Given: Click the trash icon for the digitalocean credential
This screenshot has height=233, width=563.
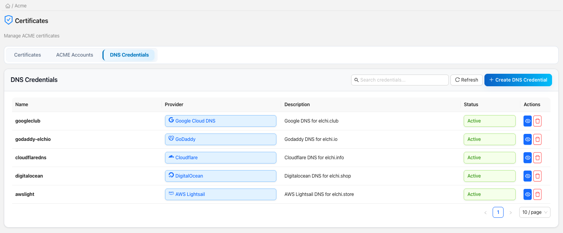Looking at the screenshot, I should pos(537,176).
